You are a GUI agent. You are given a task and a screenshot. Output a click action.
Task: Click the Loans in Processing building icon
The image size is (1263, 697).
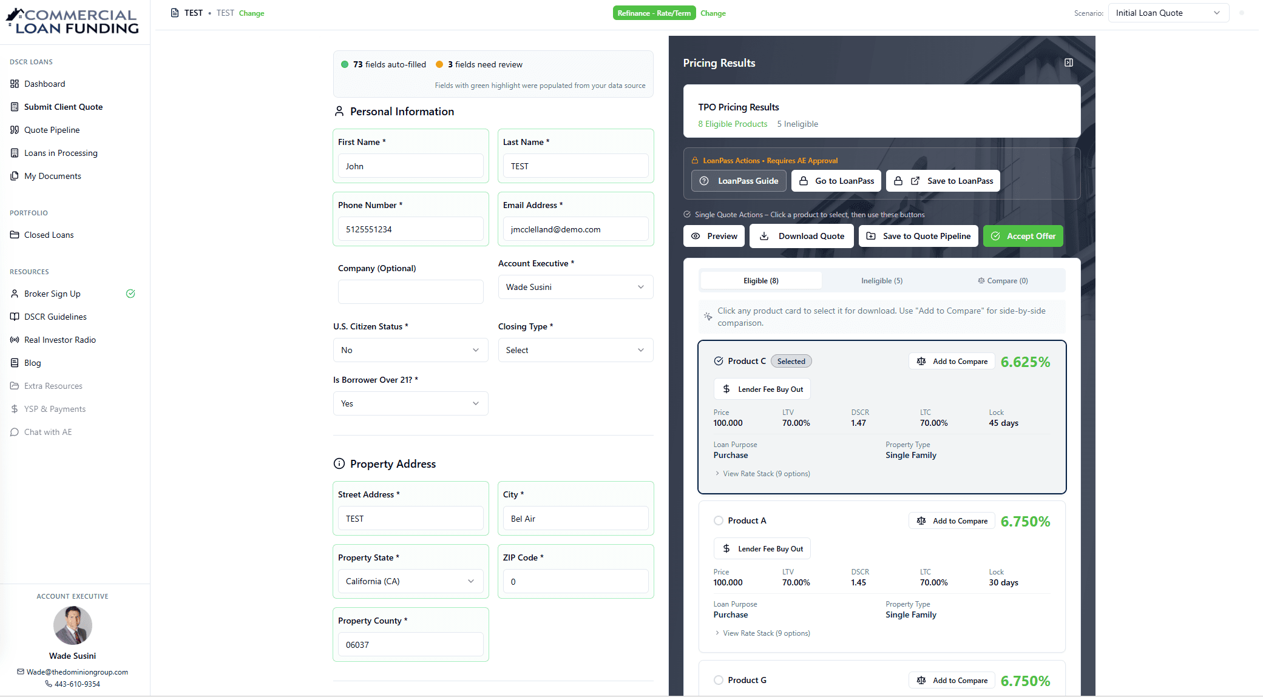(15, 153)
